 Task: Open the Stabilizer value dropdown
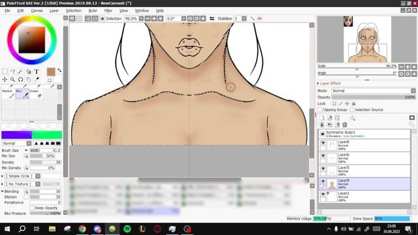[x=244, y=19]
